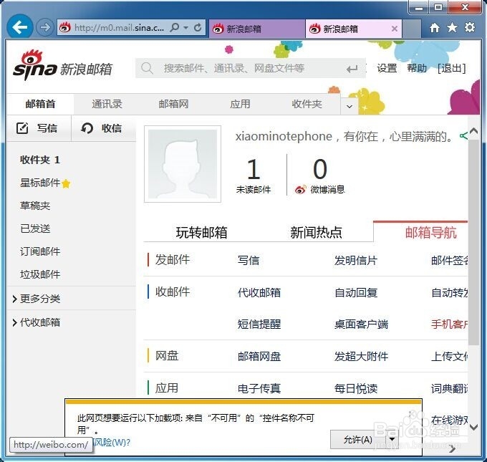Expand the navigation tabs dropdown chevron
Viewport: 487px width, 462px height.
pos(349,106)
